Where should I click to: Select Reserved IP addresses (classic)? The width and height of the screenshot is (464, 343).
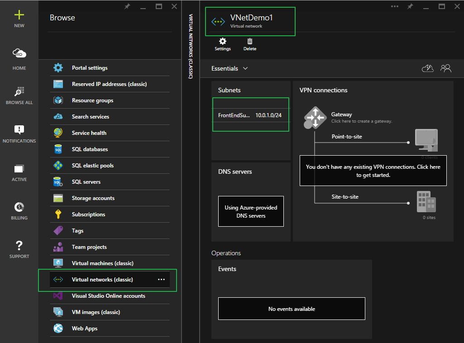click(110, 84)
